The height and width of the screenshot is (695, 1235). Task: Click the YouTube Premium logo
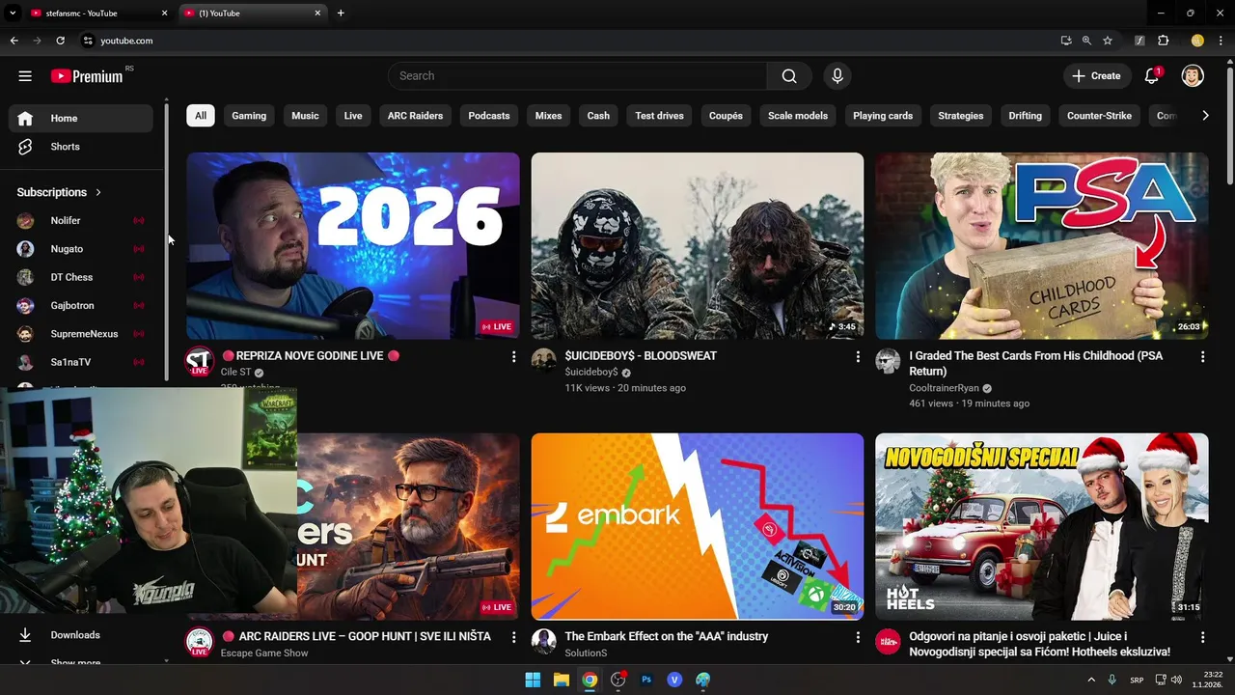87,76
